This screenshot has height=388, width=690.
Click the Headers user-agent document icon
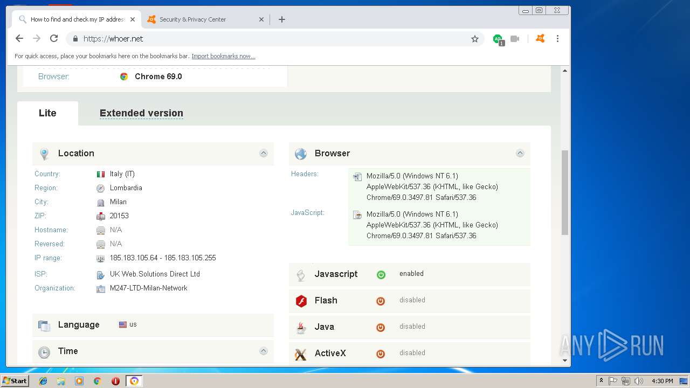[x=357, y=176]
